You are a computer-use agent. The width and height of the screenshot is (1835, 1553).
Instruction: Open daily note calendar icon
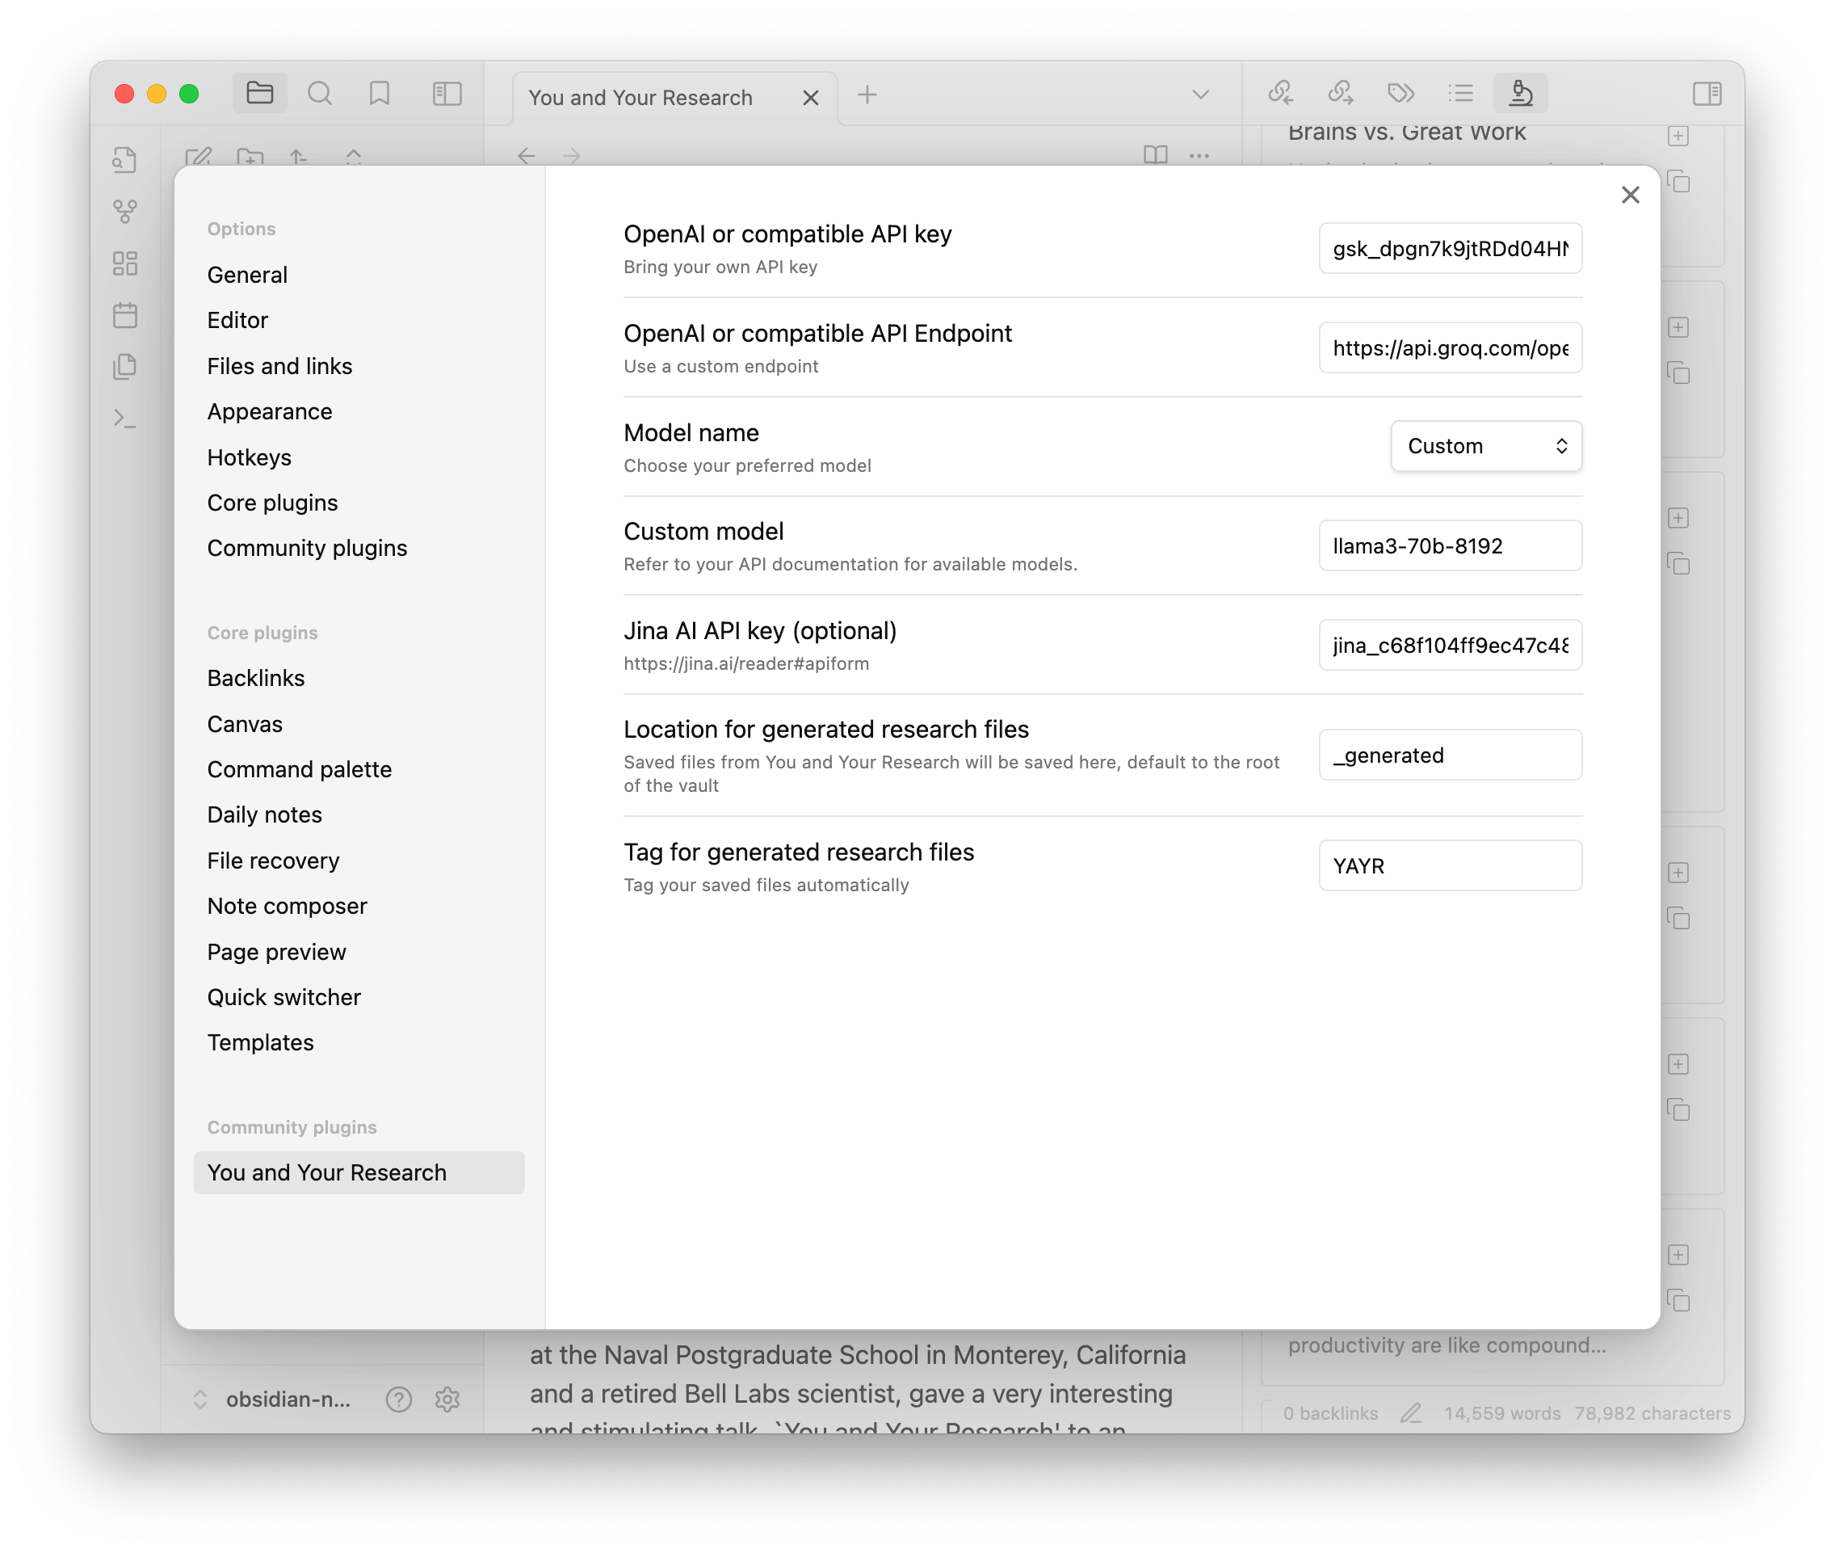(125, 315)
